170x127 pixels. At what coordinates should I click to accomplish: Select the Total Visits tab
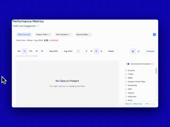24,35
